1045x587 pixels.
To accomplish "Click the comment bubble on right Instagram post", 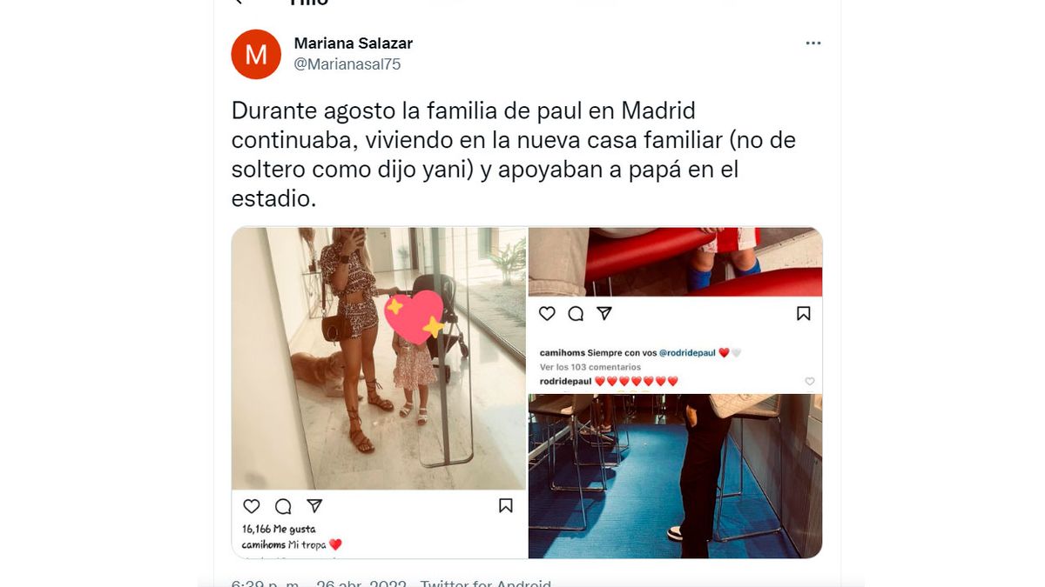I will 576,314.
